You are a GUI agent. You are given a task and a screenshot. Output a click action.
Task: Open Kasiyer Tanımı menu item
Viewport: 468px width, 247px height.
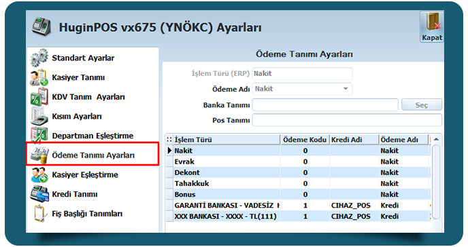[78, 77]
